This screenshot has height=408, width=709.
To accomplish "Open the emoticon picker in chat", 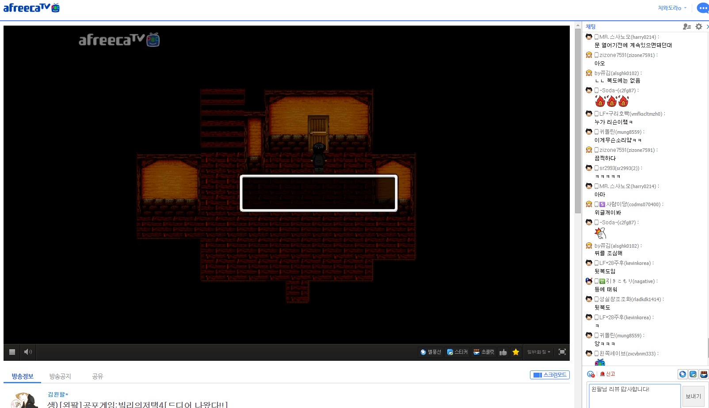I will click(x=591, y=374).
